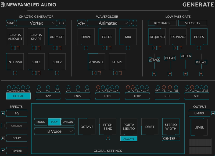Open the ENV2 modulation tab
215x156 pixels.
(x=78, y=96)
